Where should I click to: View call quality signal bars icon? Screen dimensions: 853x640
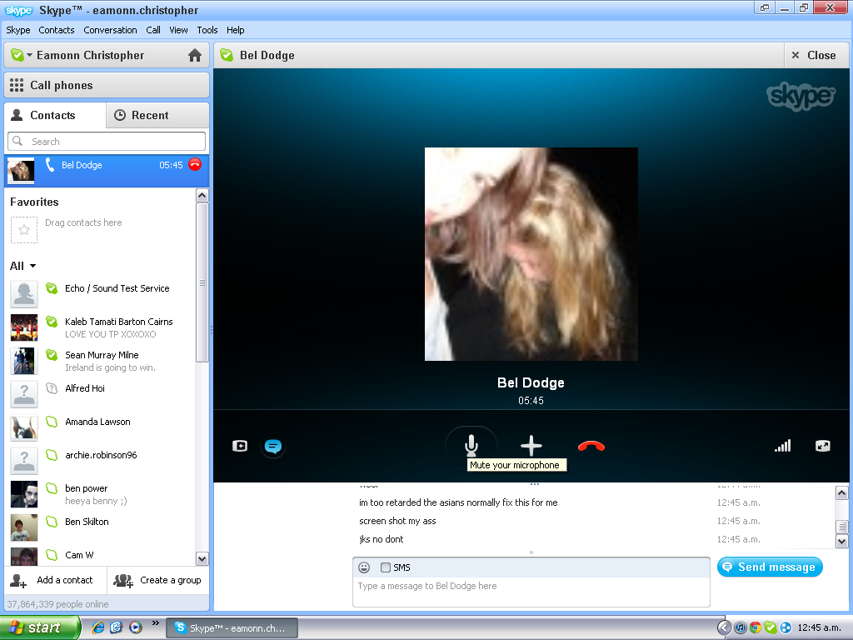pyautogui.click(x=783, y=446)
